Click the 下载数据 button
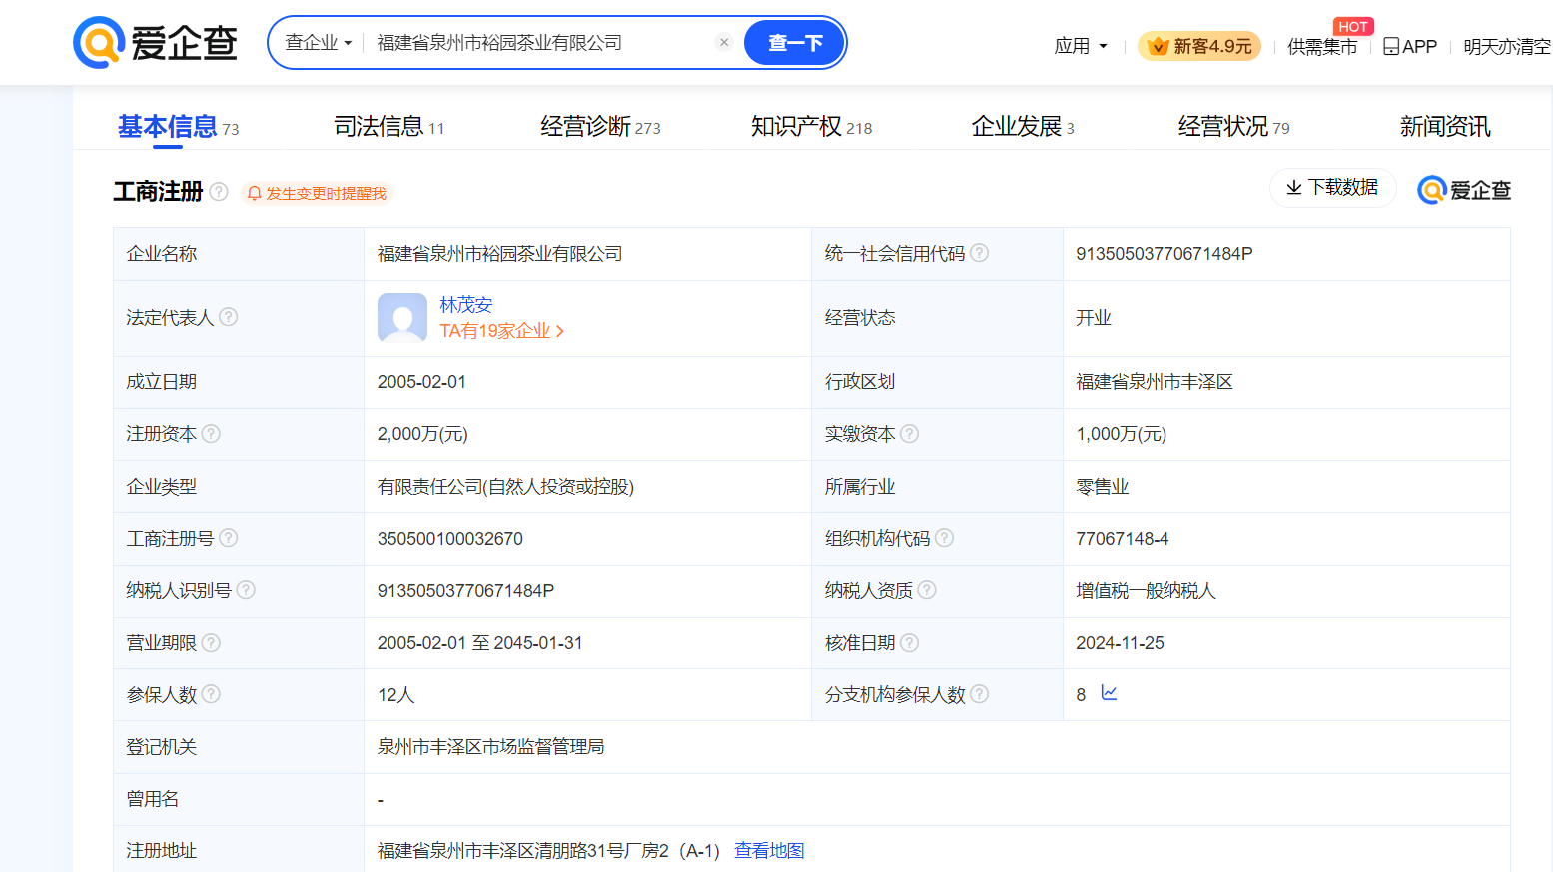 1332,188
